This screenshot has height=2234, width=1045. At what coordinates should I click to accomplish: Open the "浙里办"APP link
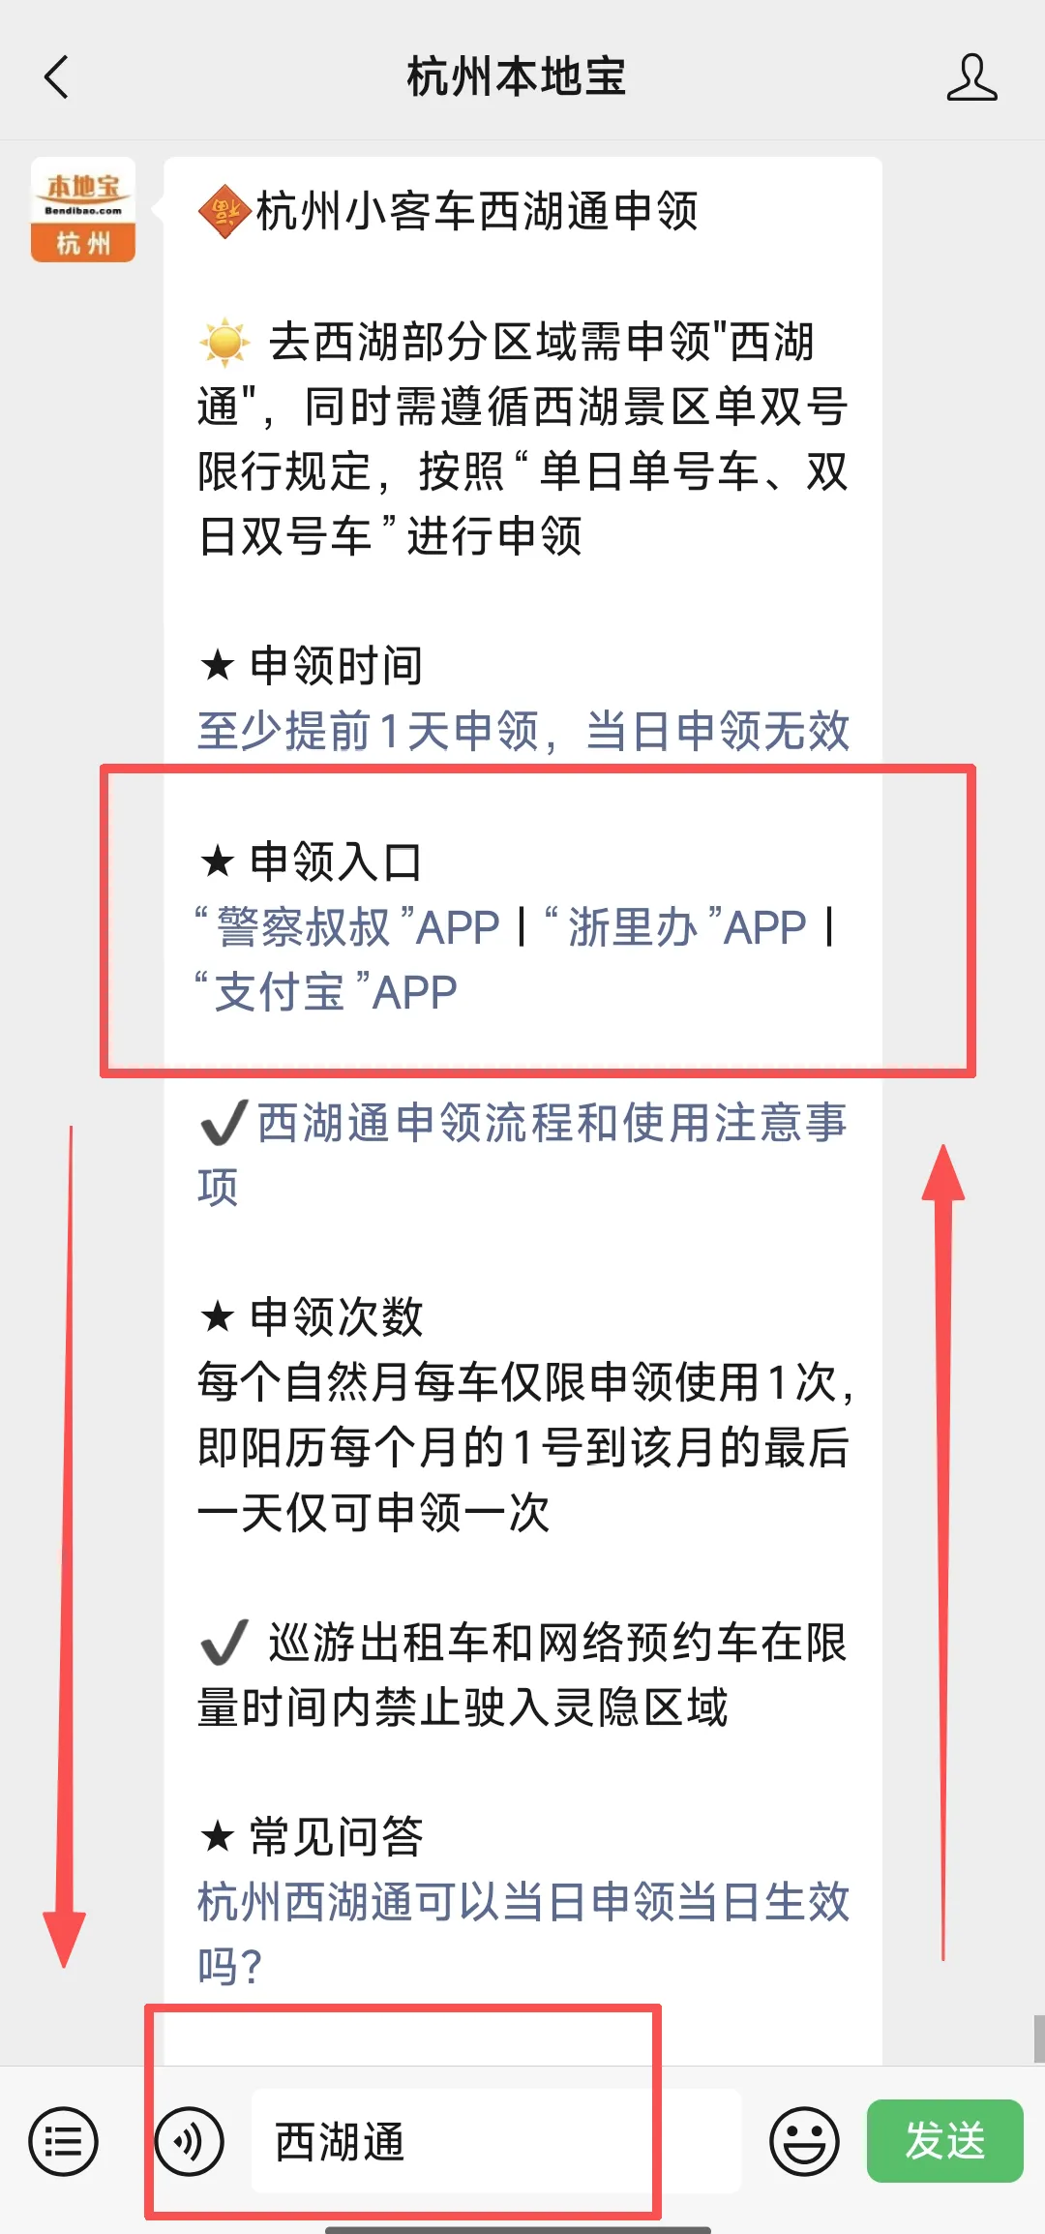point(675,927)
